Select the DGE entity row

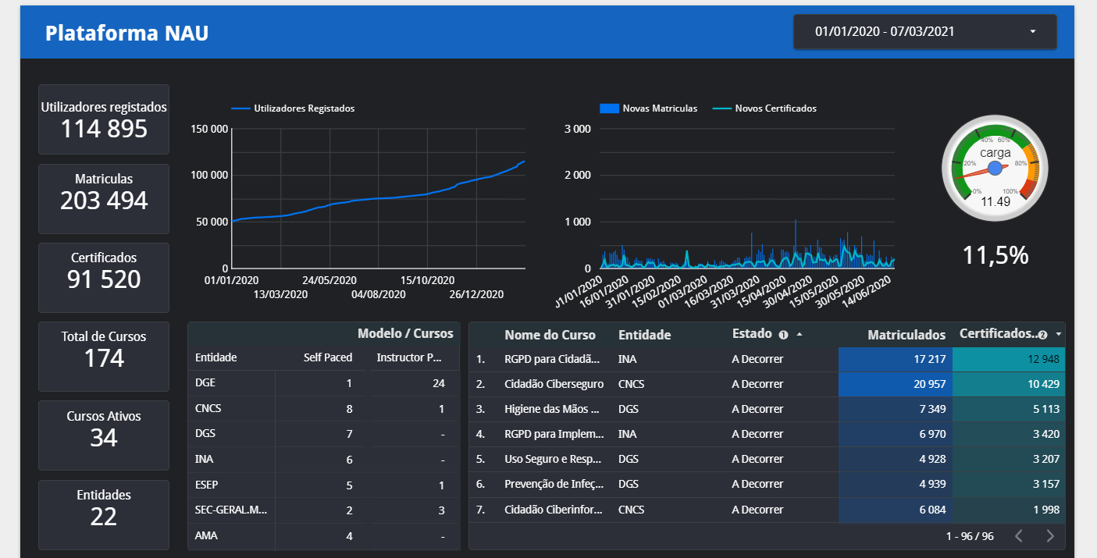206,383
